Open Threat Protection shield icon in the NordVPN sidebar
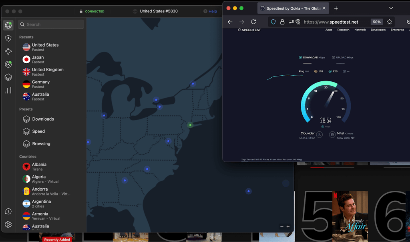 click(x=8, y=38)
